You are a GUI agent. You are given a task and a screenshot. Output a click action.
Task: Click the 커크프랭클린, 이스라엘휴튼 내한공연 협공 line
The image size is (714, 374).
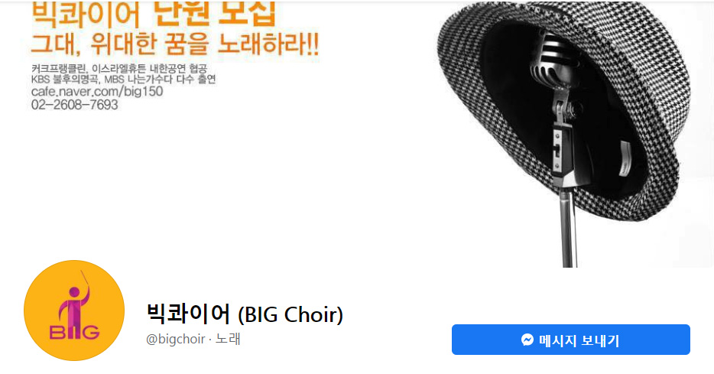pyautogui.click(x=119, y=69)
